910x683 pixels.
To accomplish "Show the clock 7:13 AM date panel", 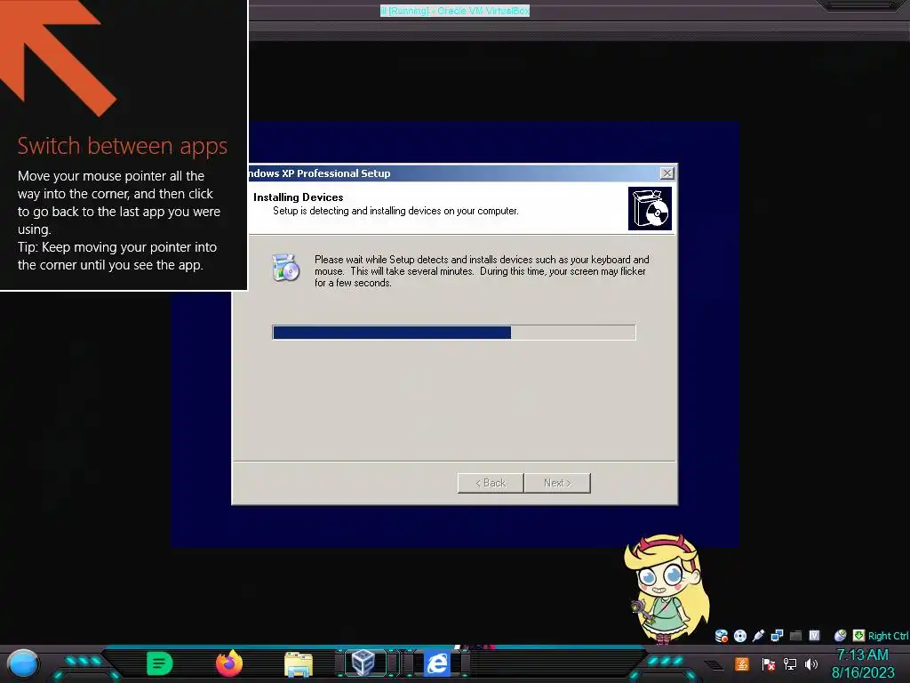I will 863,663.
